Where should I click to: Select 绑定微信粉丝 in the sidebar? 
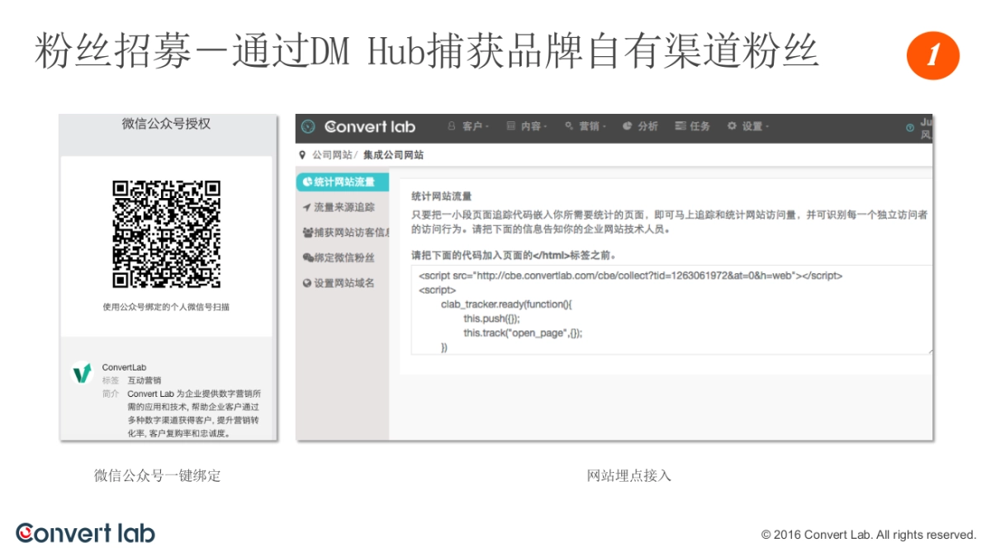(339, 257)
